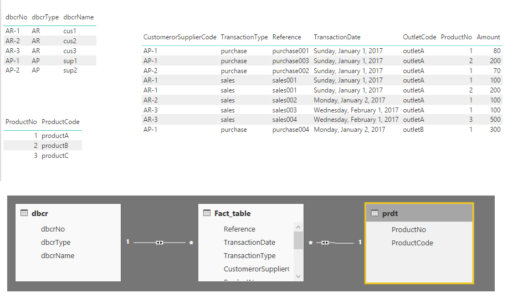This screenshot has width=523, height=303.
Task: Select cell sales004
Action: coord(284,120)
